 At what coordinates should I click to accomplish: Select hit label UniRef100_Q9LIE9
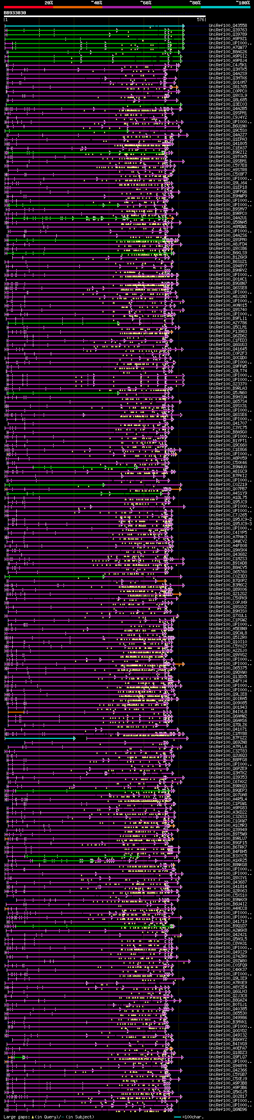[x=228, y=978]
